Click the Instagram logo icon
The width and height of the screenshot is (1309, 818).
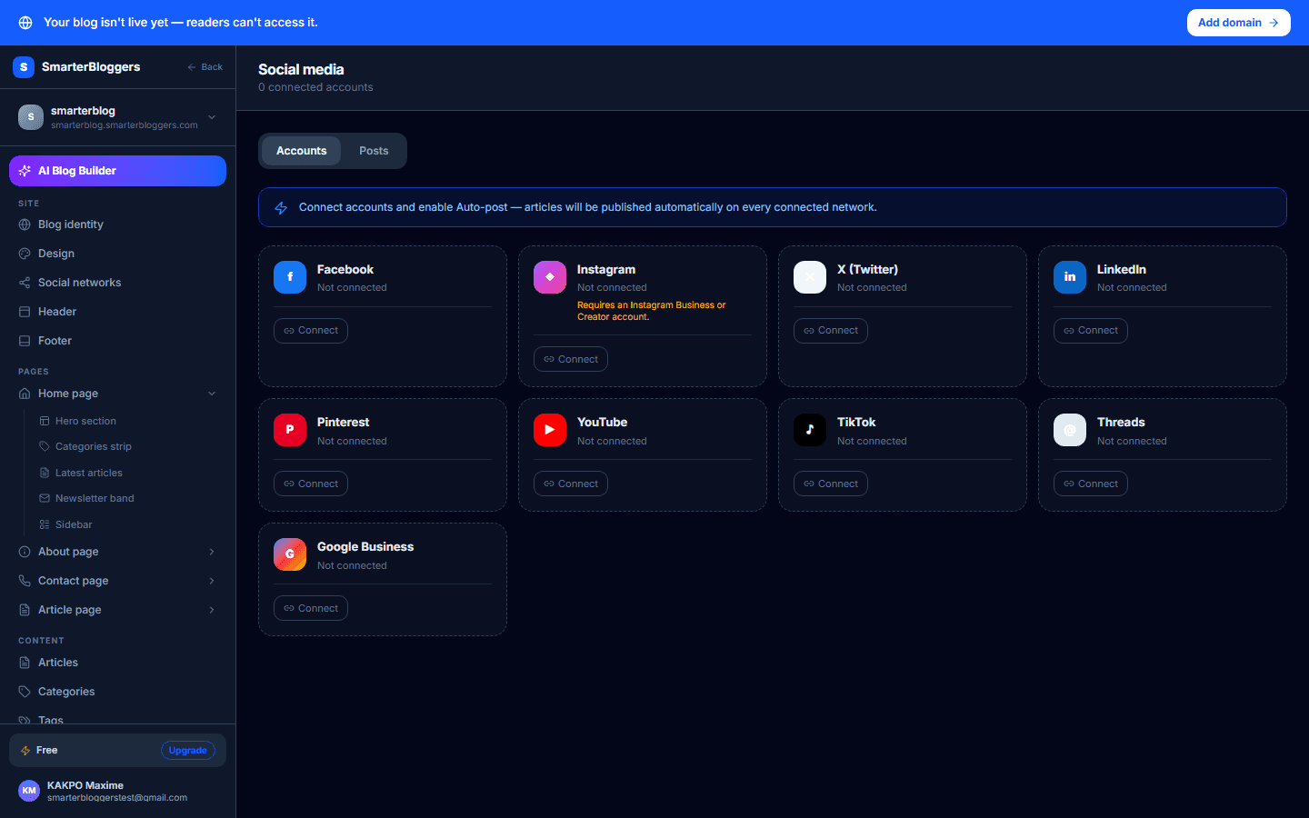point(550,277)
